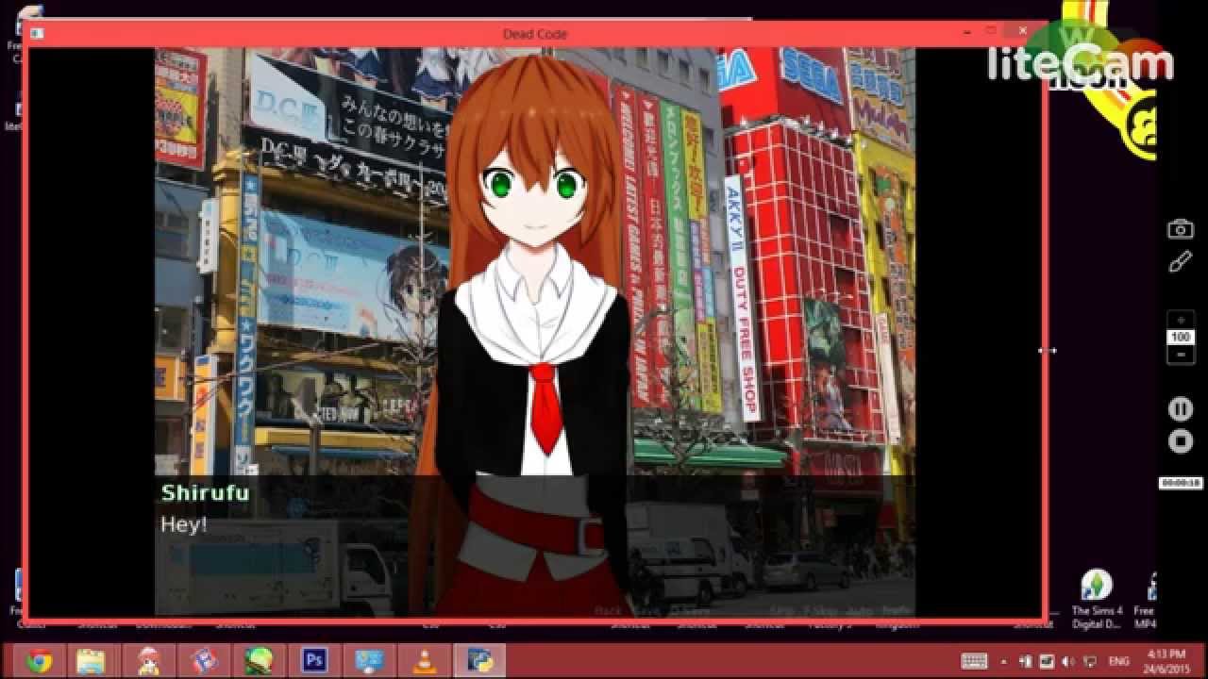Stop the liteCam recording
This screenshot has width=1208, height=679.
click(1181, 440)
